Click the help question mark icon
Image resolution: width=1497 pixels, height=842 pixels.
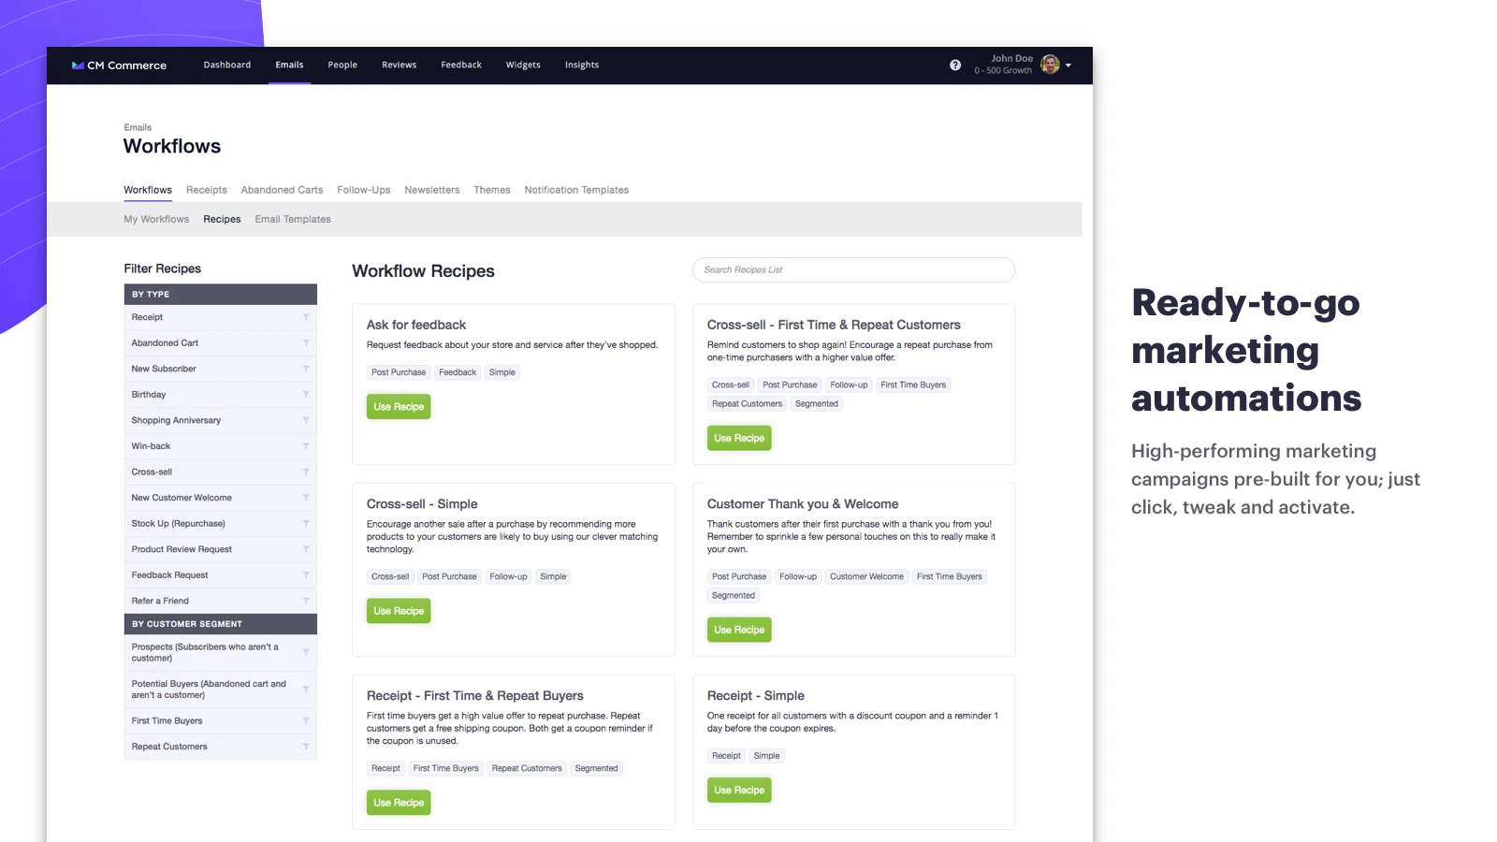coord(955,65)
